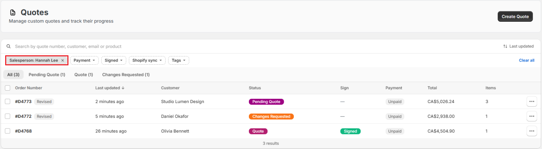Select the checkbox for #D4772
The width and height of the screenshot is (542, 149).
[8, 117]
